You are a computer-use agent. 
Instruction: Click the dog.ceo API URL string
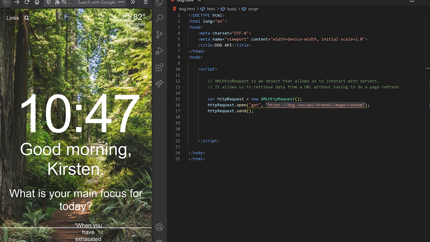pos(315,105)
